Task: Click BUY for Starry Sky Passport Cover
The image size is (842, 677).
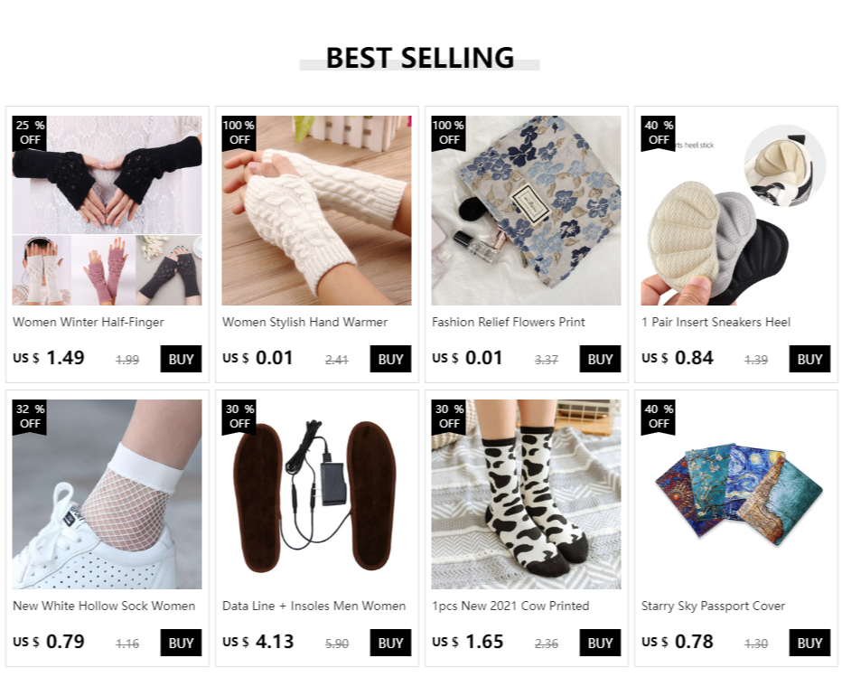Action: tap(809, 643)
